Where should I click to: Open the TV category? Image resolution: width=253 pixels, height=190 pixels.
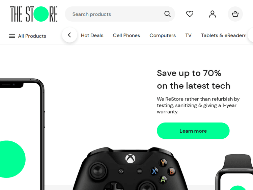[x=188, y=35]
